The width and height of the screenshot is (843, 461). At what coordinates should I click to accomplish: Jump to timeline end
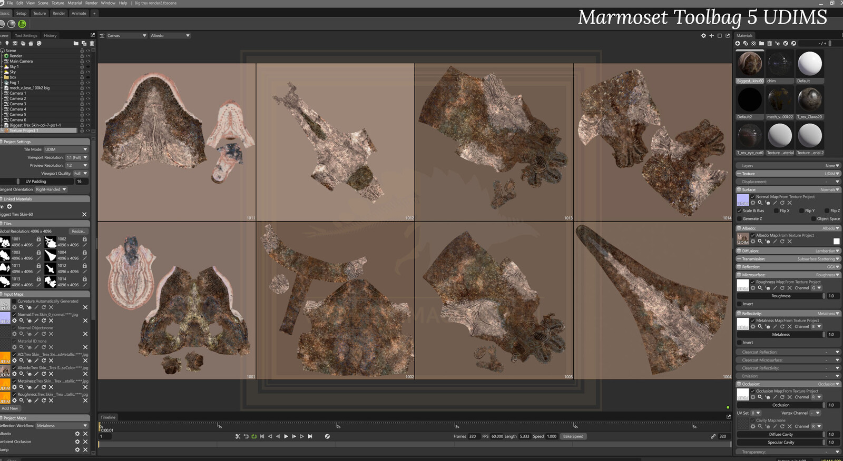tap(310, 436)
